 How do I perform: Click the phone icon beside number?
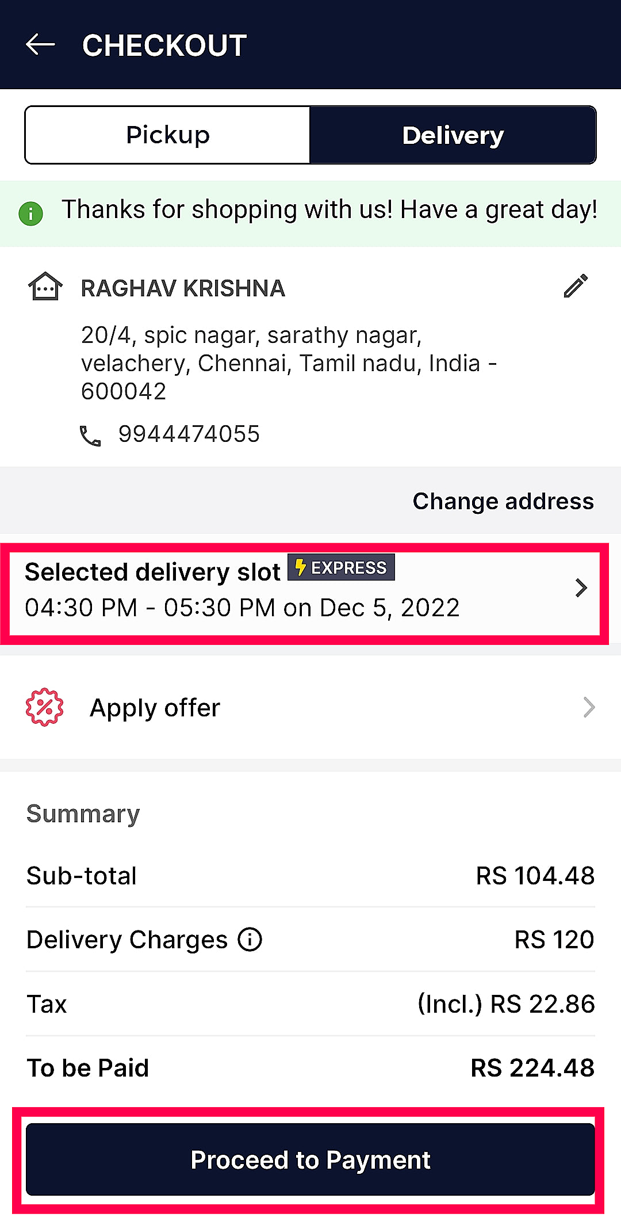(90, 436)
